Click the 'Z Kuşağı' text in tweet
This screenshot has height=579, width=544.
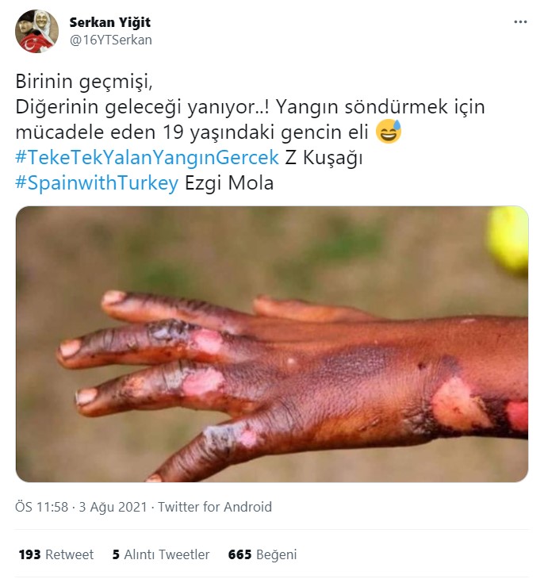(x=324, y=158)
